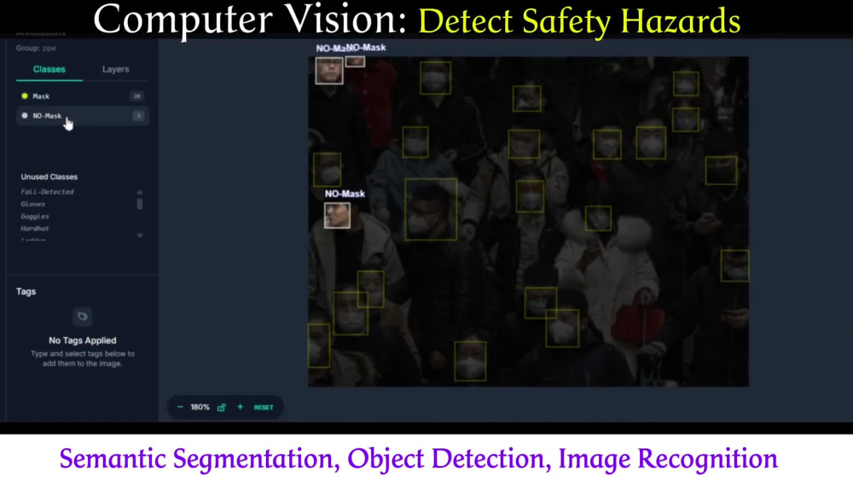The width and height of the screenshot is (853, 480).
Task: Choose the Goggles unused class
Action: [35, 217]
